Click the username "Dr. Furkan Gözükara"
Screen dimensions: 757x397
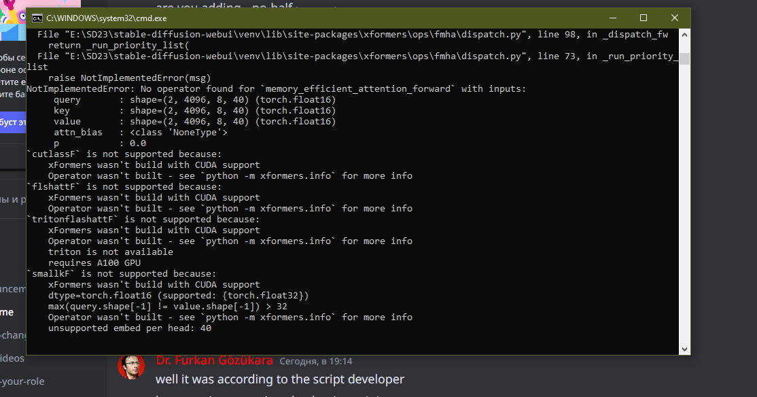[x=215, y=360]
